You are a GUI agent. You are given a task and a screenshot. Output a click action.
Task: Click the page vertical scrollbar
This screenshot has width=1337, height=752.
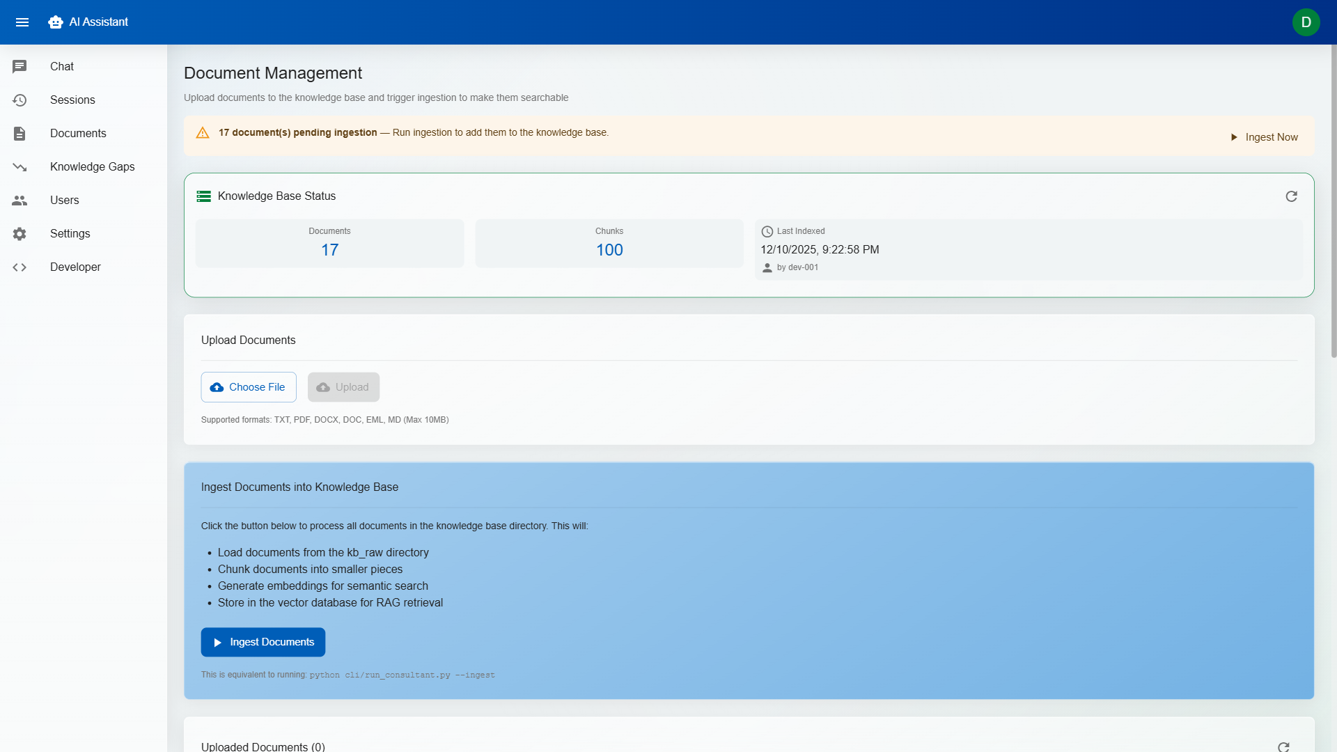pos(1334,202)
